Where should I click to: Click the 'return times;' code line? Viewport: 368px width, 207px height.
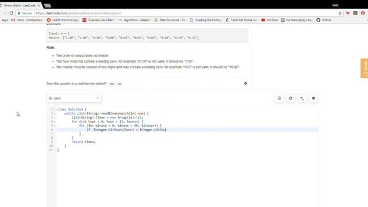(83, 142)
